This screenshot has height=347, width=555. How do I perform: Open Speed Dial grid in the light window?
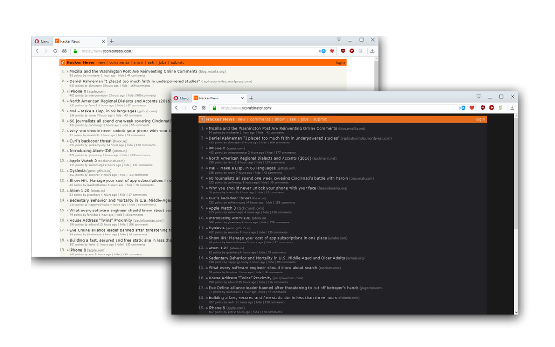click(64, 51)
